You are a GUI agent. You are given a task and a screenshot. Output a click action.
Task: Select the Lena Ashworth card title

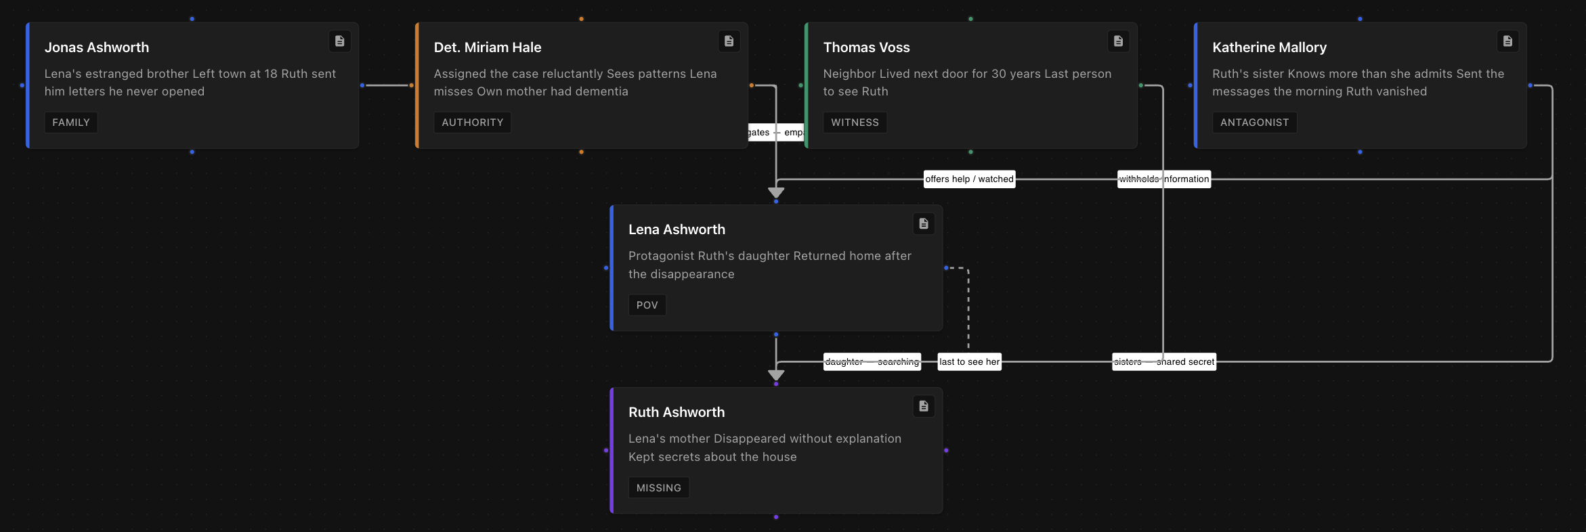pyautogui.click(x=677, y=229)
